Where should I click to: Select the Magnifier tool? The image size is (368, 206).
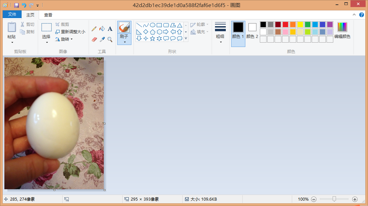(110, 39)
